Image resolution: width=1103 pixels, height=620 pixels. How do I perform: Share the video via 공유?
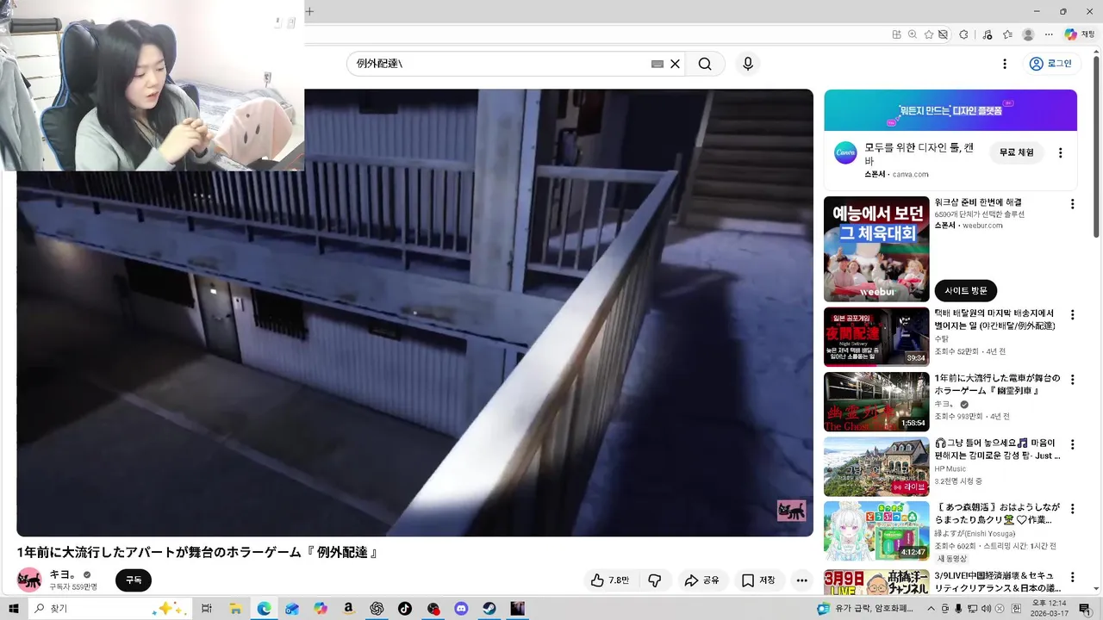pyautogui.click(x=701, y=580)
